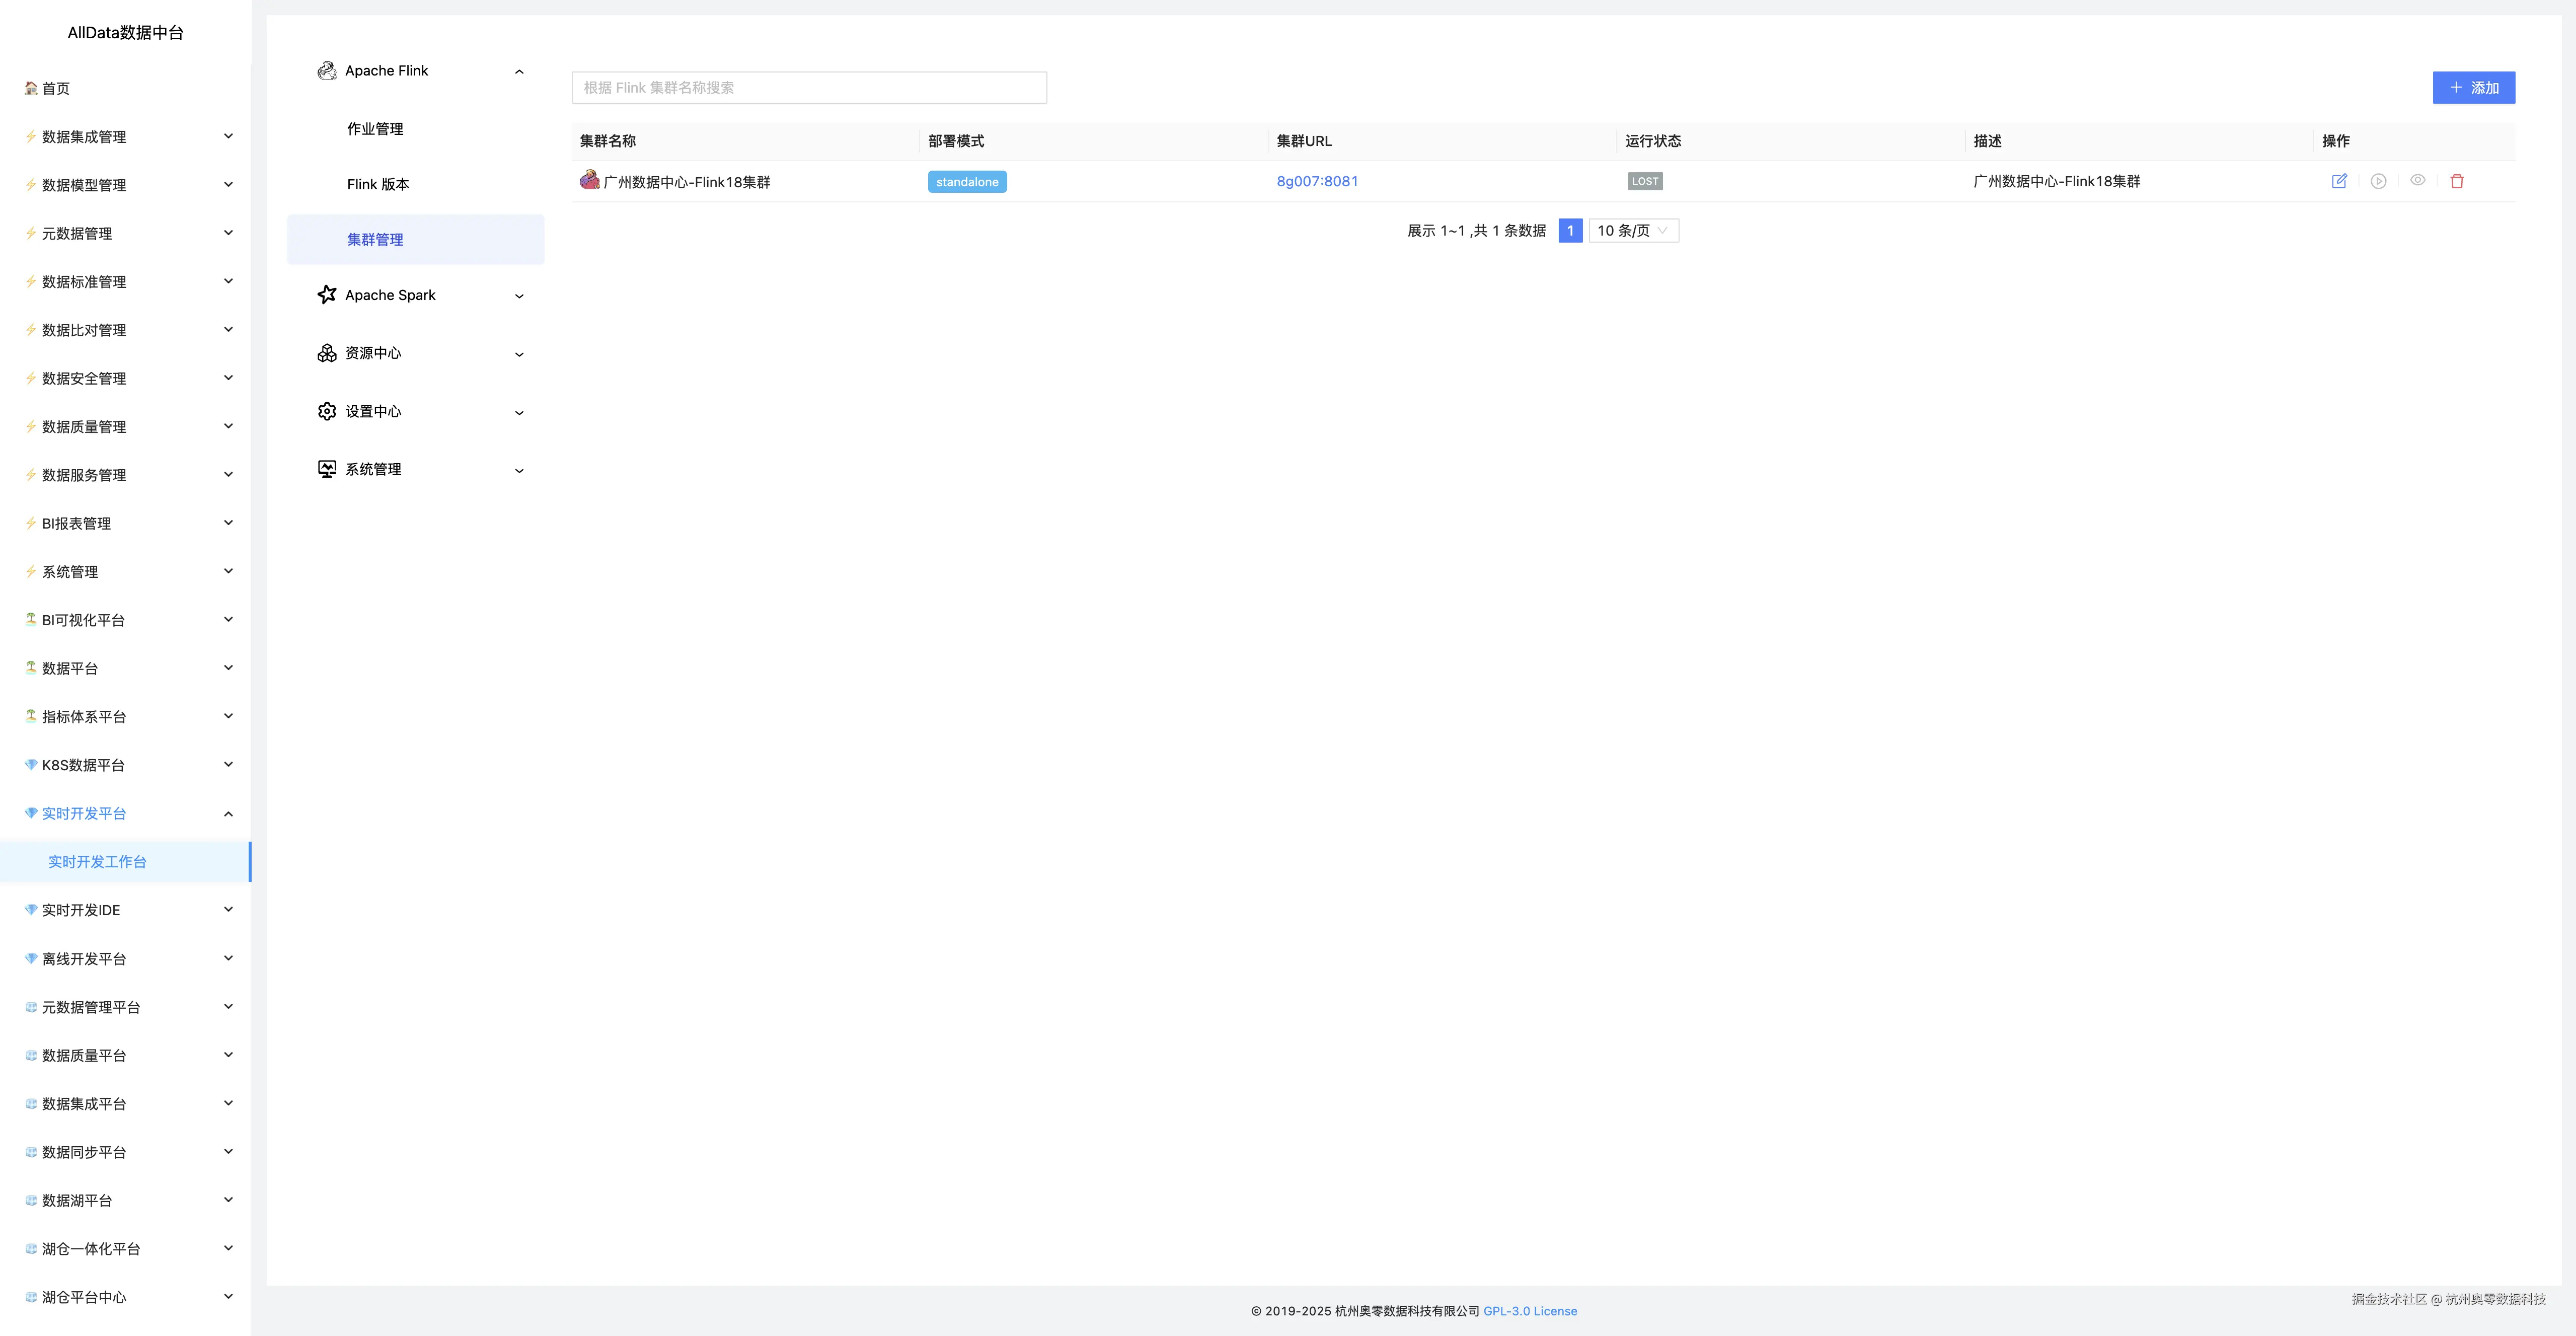Toggle view details eye icon for cluster
The image size is (2576, 1336).
(2417, 180)
